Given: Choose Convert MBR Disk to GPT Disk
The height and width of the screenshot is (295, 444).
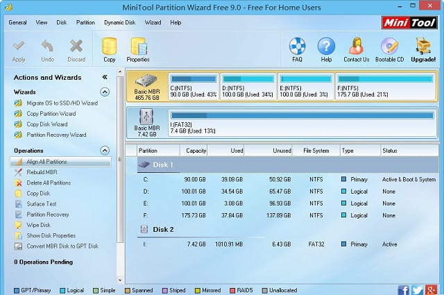Looking at the screenshot, I should 62,246.
